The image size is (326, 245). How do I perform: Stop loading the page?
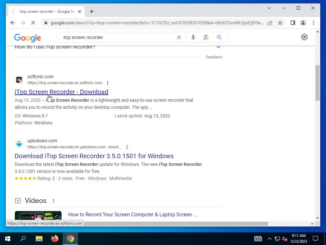click(33, 23)
